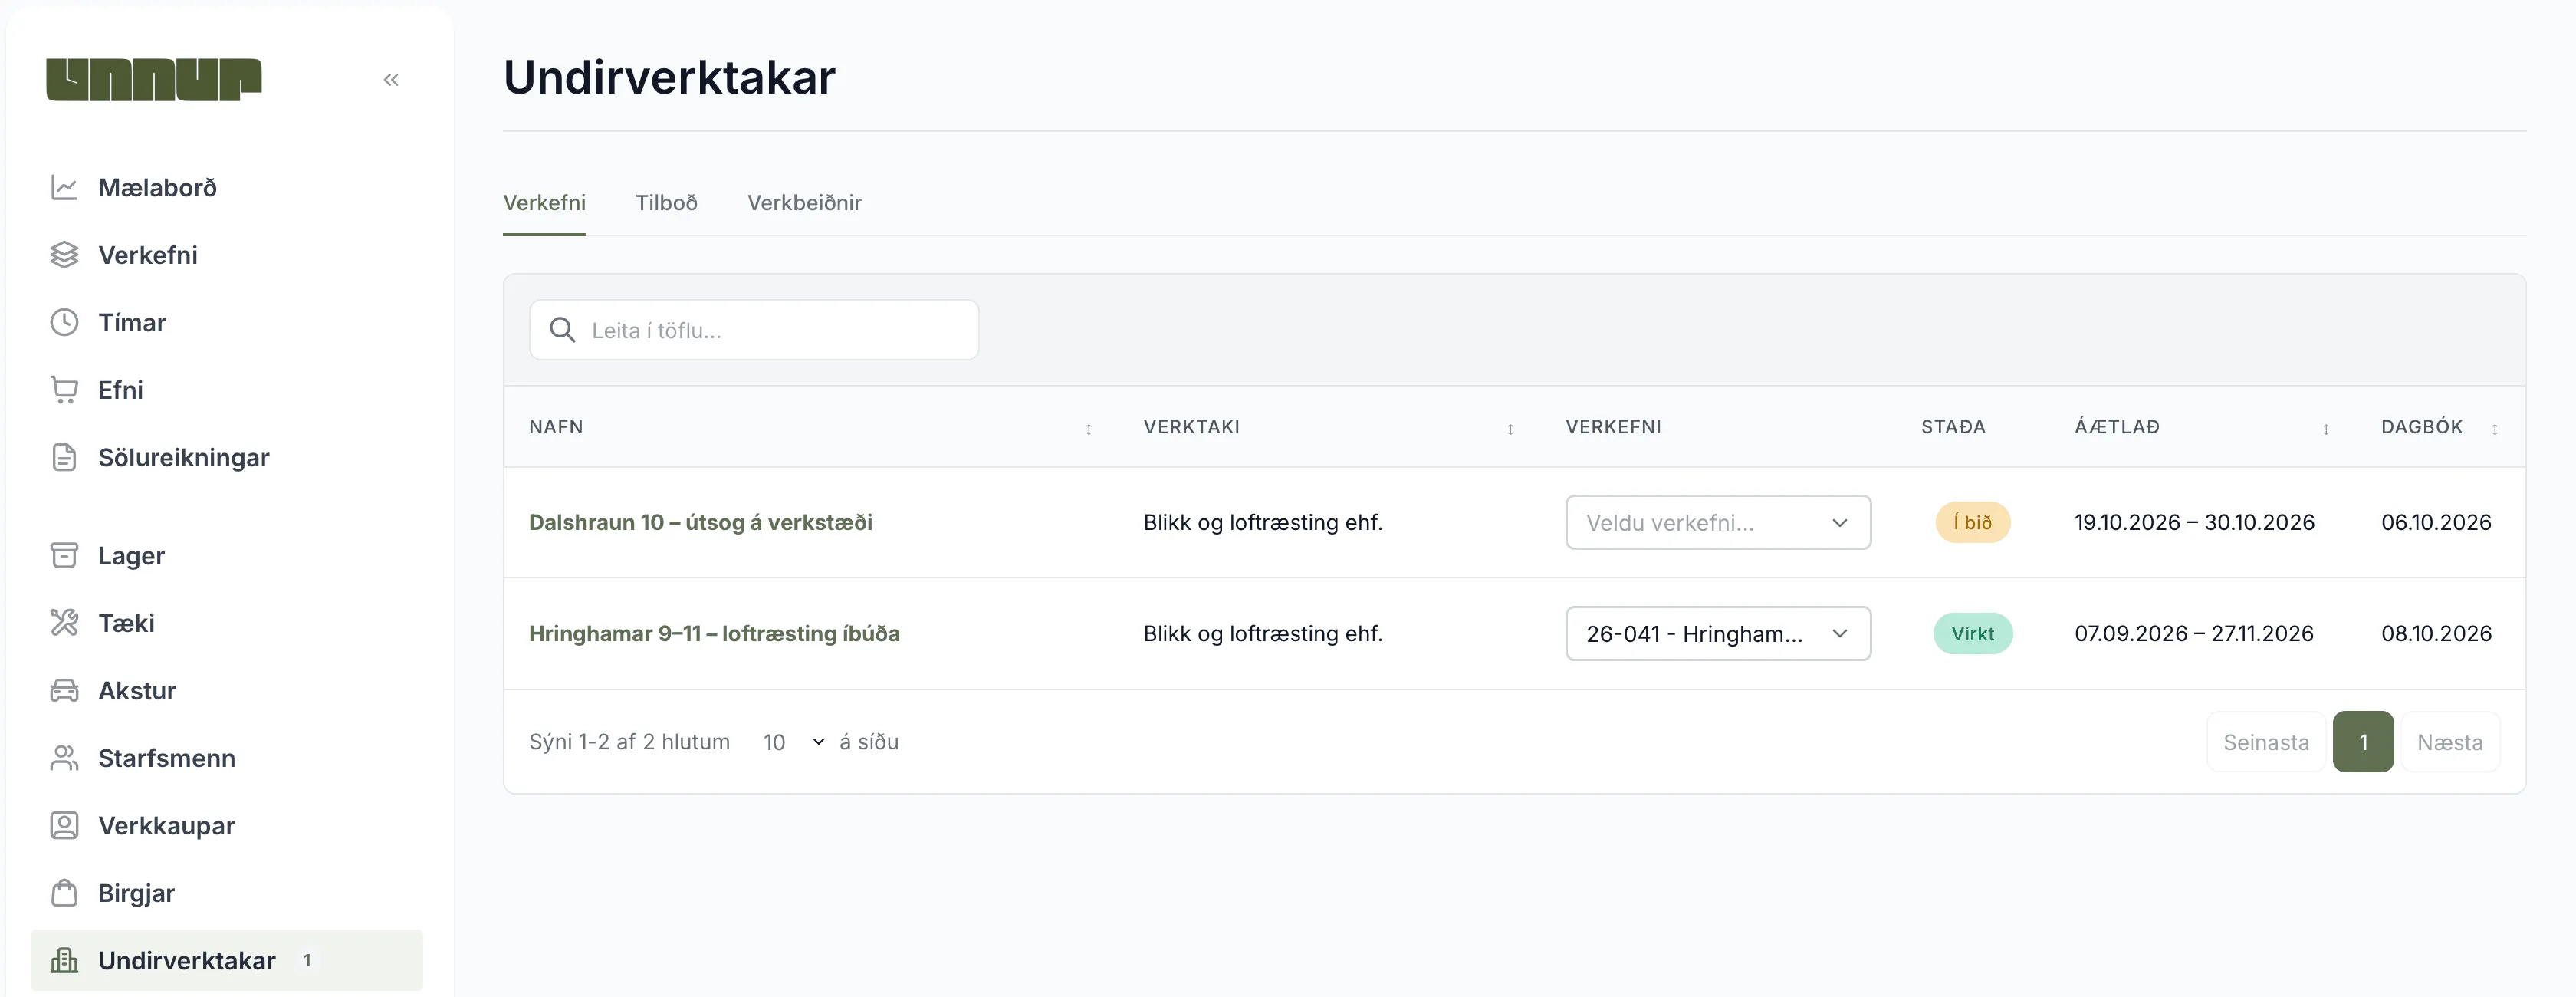Click the Seinasta pagination button
This screenshot has width=2576, height=997.
(x=2266, y=742)
